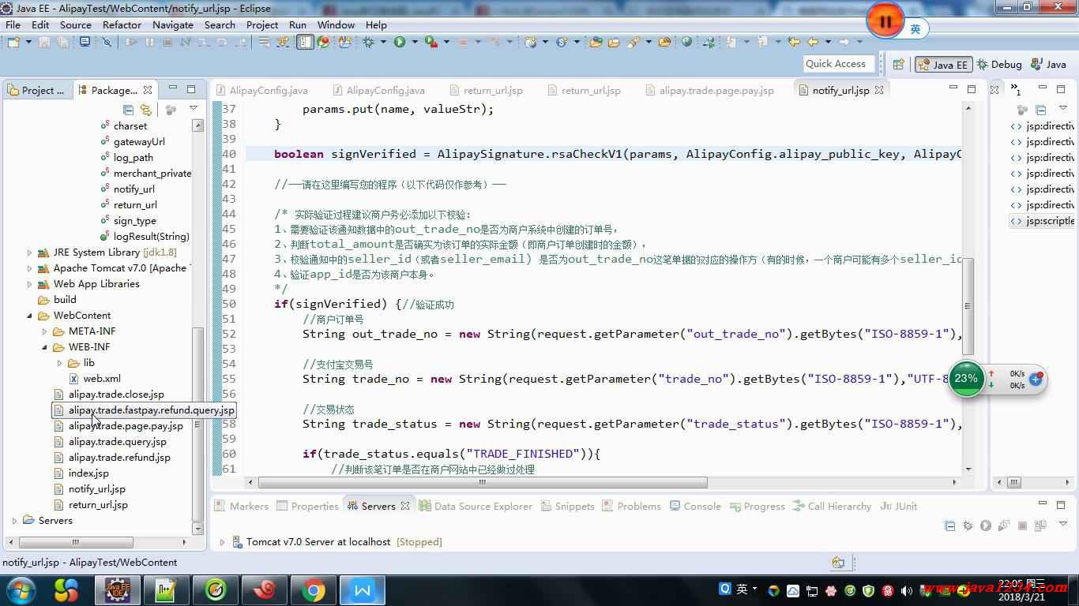
Task: Select web.xml in Package Explorer
Action: tap(102, 379)
